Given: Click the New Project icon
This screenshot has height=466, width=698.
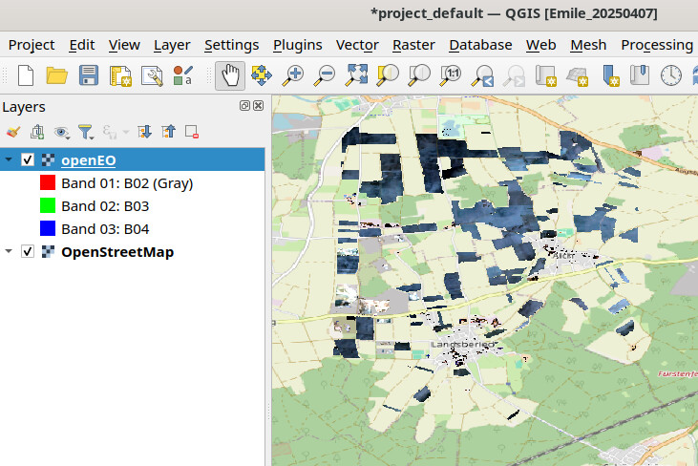Looking at the screenshot, I should coord(26,74).
